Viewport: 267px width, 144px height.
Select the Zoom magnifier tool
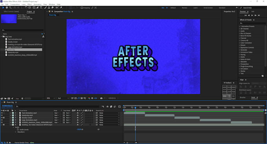coord(10,8)
